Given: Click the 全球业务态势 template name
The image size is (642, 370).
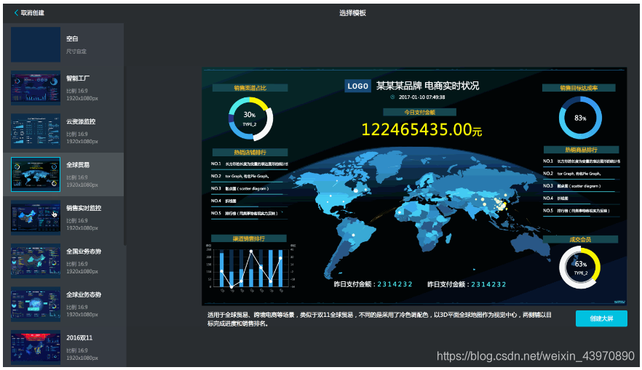Looking at the screenshot, I should click(84, 295).
